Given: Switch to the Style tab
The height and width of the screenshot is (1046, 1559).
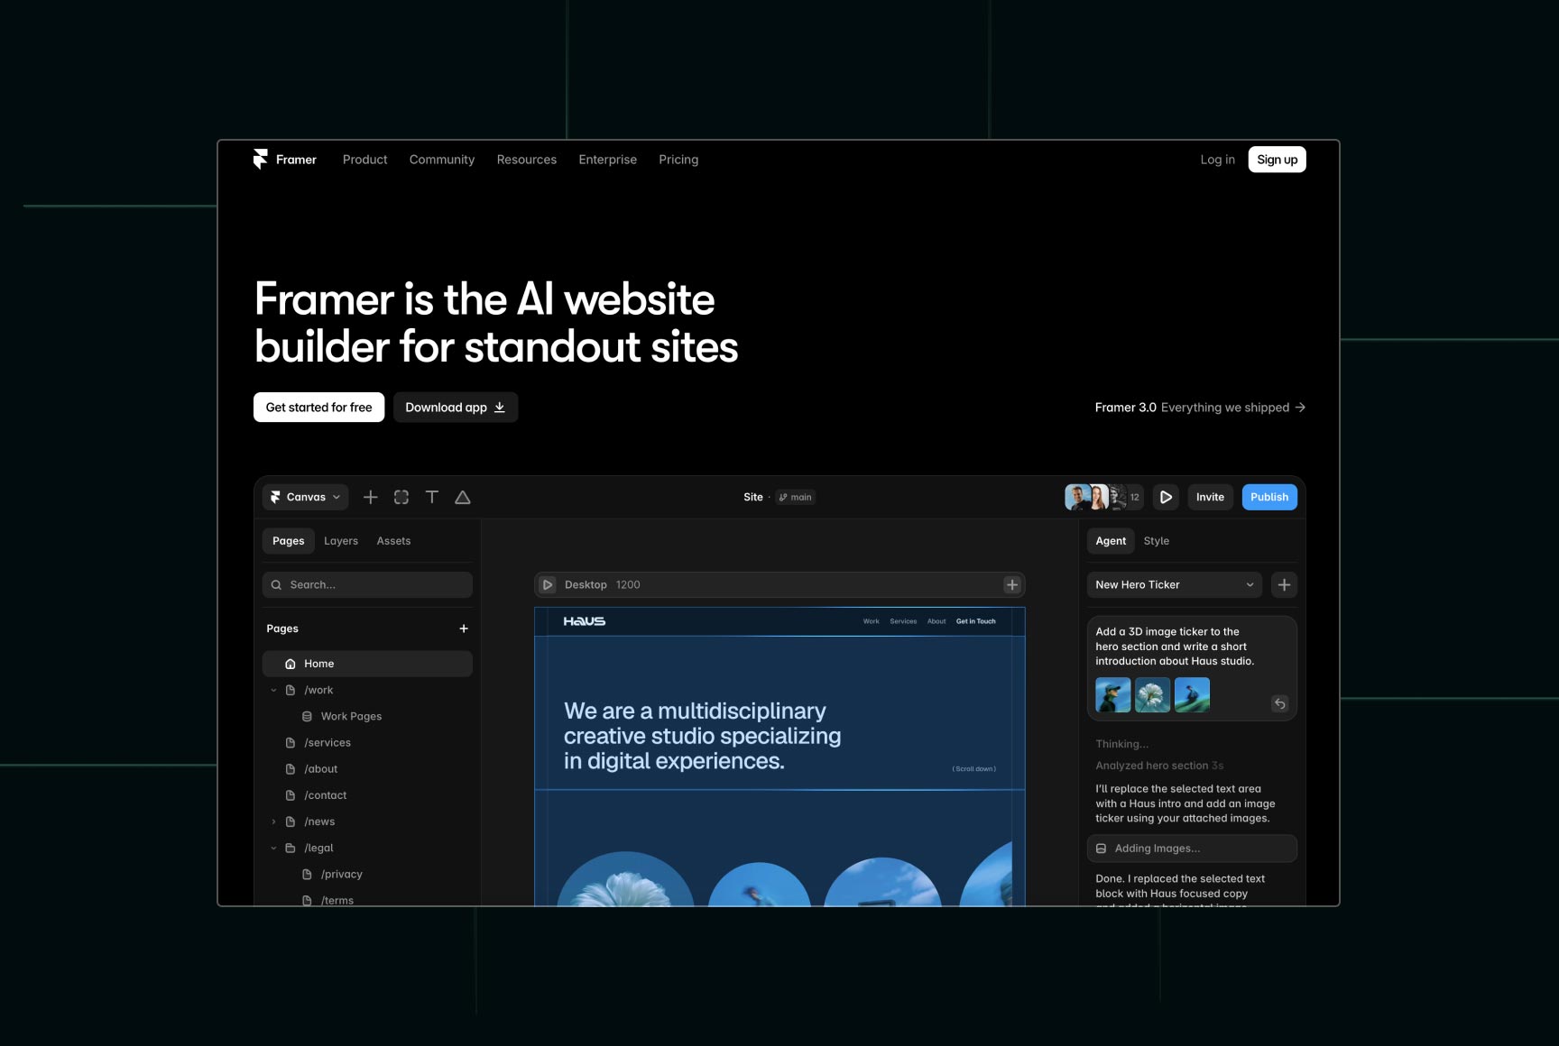Looking at the screenshot, I should (x=1156, y=541).
